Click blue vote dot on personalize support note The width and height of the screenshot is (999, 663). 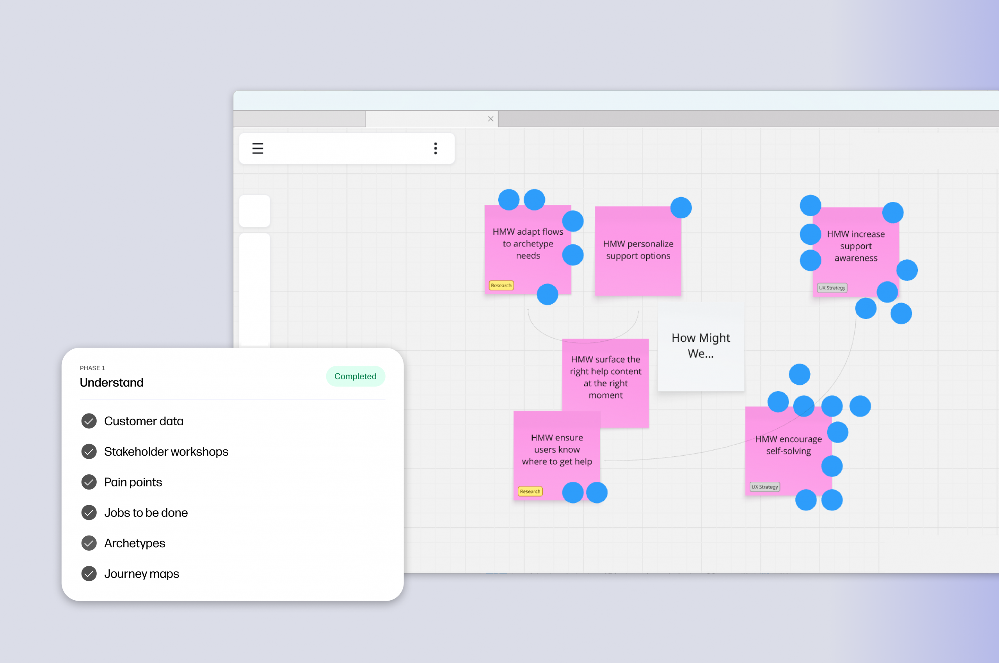pos(681,208)
